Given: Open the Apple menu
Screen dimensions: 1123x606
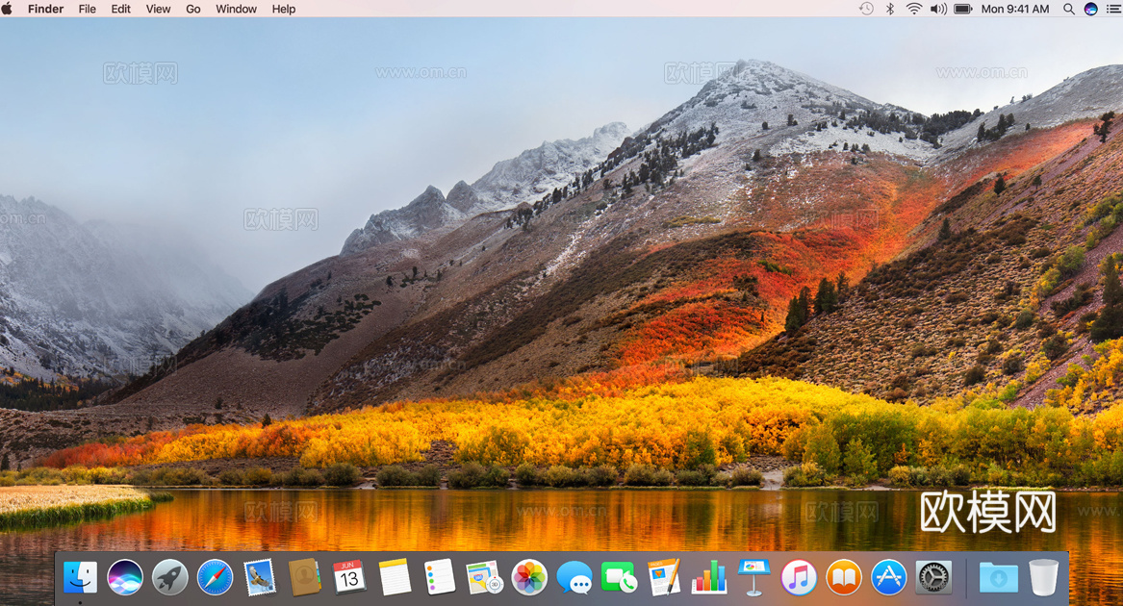Looking at the screenshot, I should tap(7, 9).
